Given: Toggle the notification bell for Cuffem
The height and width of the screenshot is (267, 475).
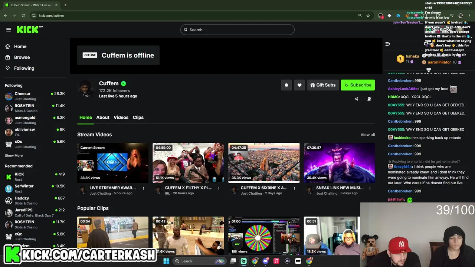Looking at the screenshot, I should coord(286,85).
